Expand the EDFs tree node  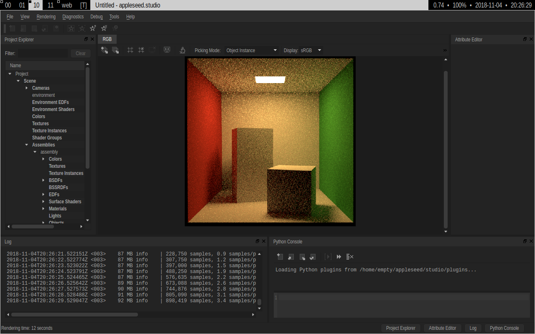pos(43,195)
